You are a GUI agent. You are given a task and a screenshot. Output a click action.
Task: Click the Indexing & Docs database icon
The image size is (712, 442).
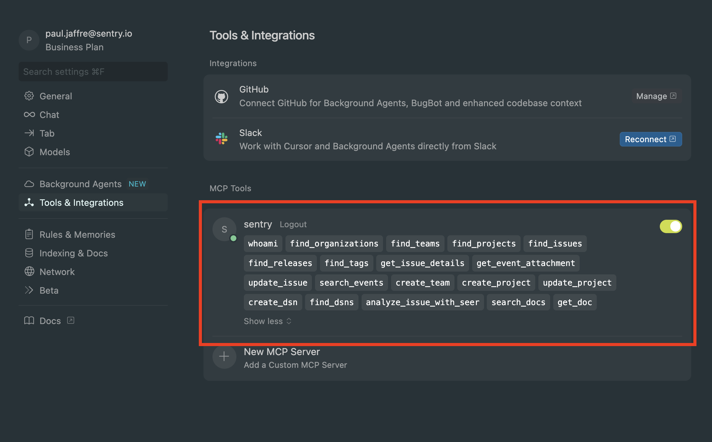29,253
